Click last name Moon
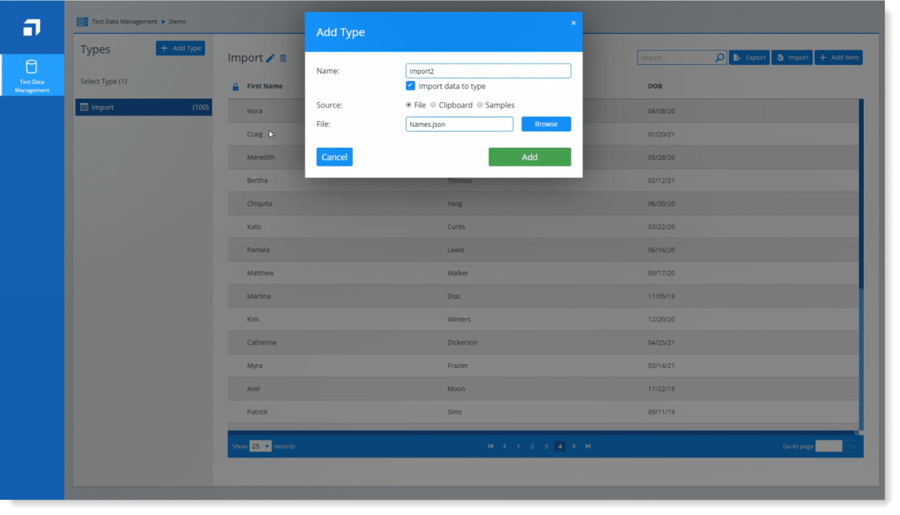This screenshot has width=900, height=515. coord(456,389)
